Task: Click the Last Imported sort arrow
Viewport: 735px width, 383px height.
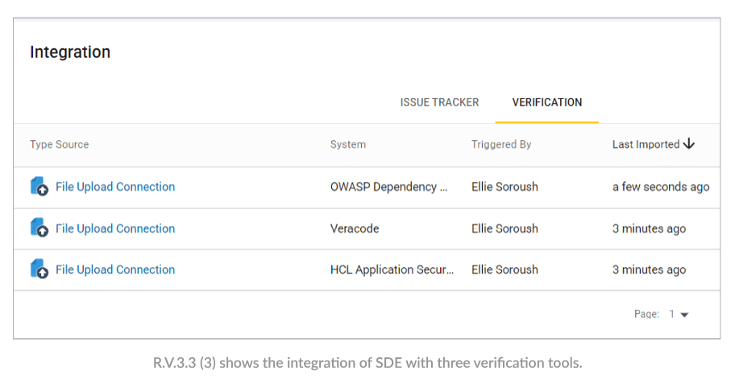Action: (688, 144)
